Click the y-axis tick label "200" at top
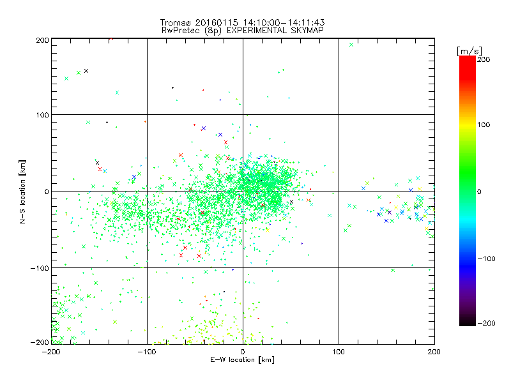This screenshot has width=511, height=383. click(42, 40)
